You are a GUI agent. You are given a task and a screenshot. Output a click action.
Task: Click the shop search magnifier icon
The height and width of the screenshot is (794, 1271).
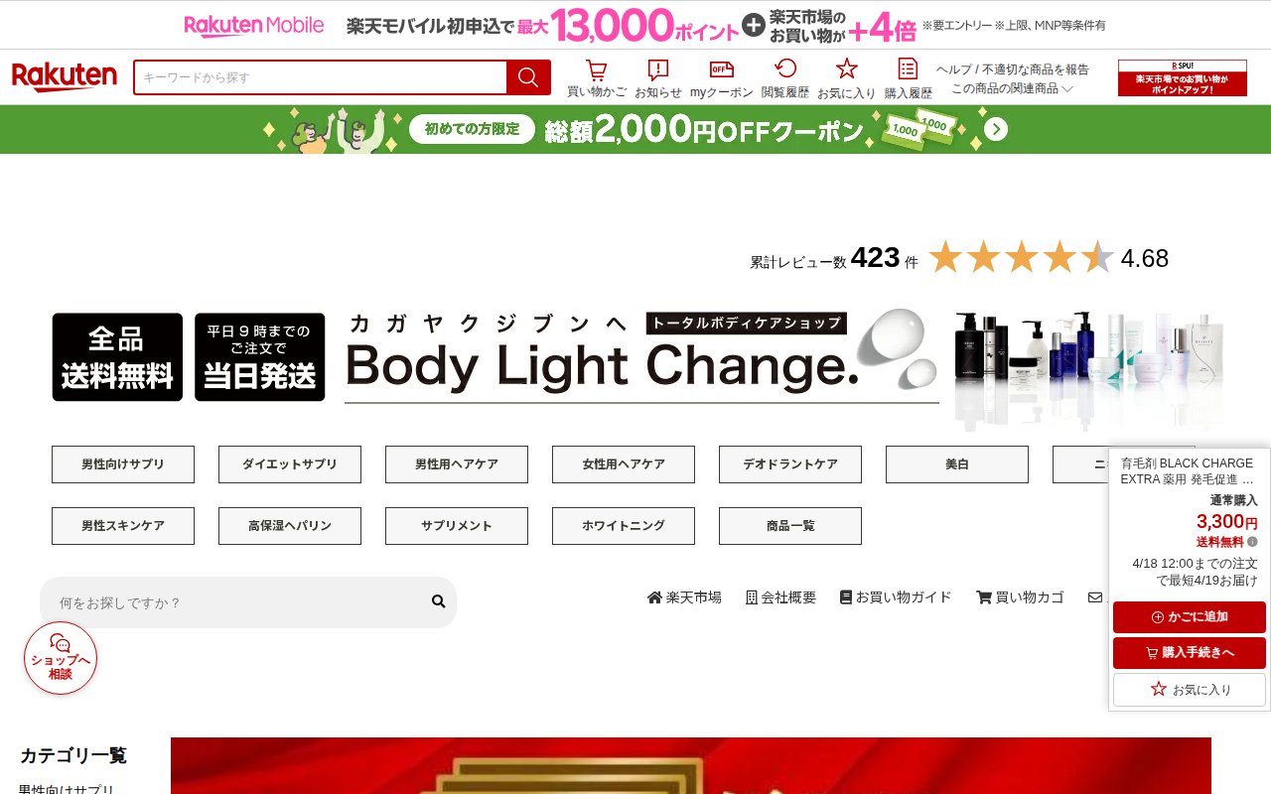pyautogui.click(x=438, y=601)
